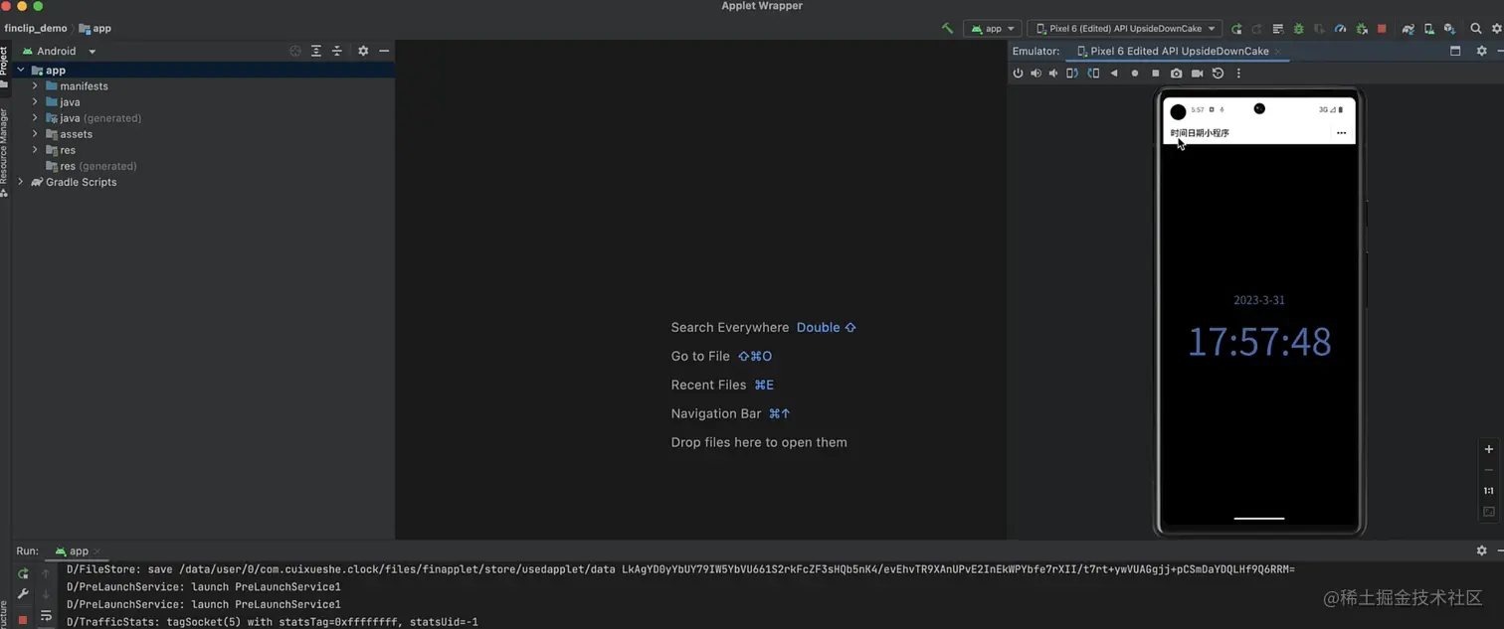Click the emulator Overview square button
The width and height of the screenshot is (1504, 629).
[1155, 74]
